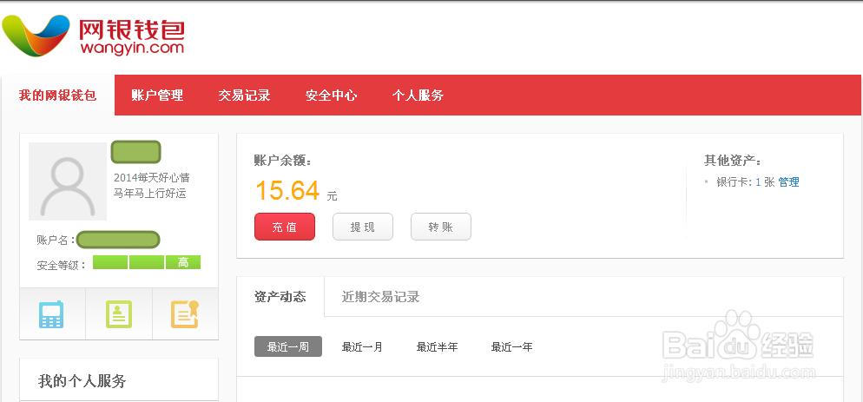Select 个人服务 in the red navigation

click(418, 96)
